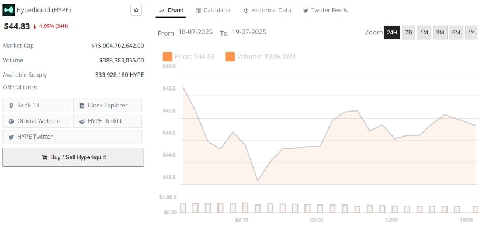Image resolution: width=482 pixels, height=226 pixels.
Task: Toggle the Price series legend swatch
Action: point(168,57)
